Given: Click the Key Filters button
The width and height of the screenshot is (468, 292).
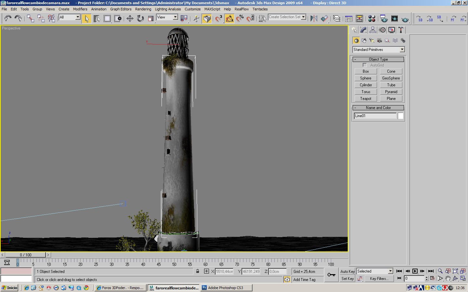Looking at the screenshot, I should pos(379,279).
